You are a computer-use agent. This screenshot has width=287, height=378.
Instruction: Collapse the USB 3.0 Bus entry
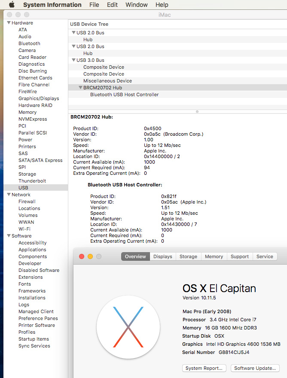pos(74,60)
